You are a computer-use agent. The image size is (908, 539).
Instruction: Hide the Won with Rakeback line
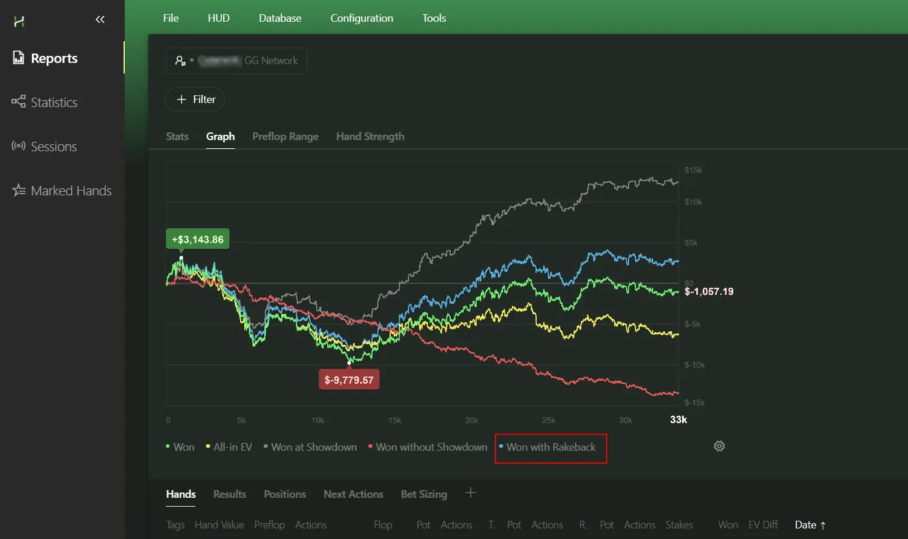pyautogui.click(x=551, y=447)
